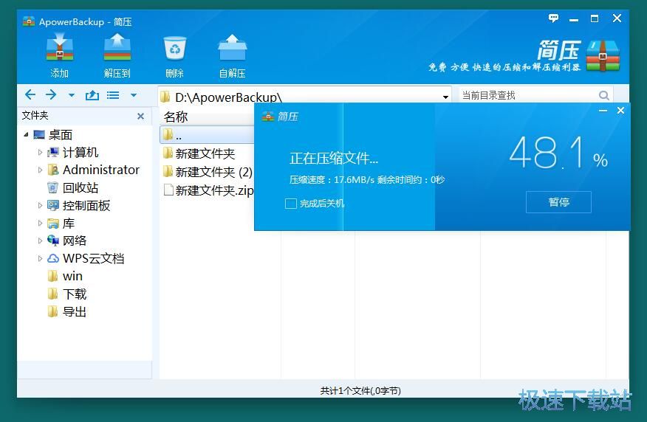Go back with the left arrow
647x422 pixels.
pos(30,94)
